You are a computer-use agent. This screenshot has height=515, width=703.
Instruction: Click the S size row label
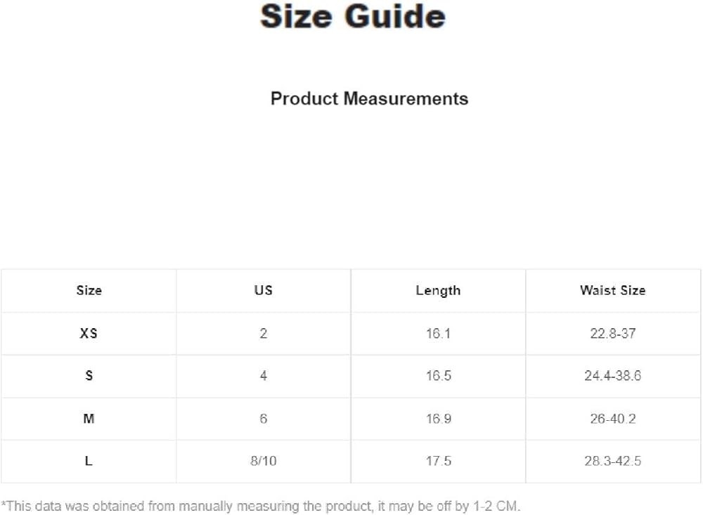(x=89, y=376)
